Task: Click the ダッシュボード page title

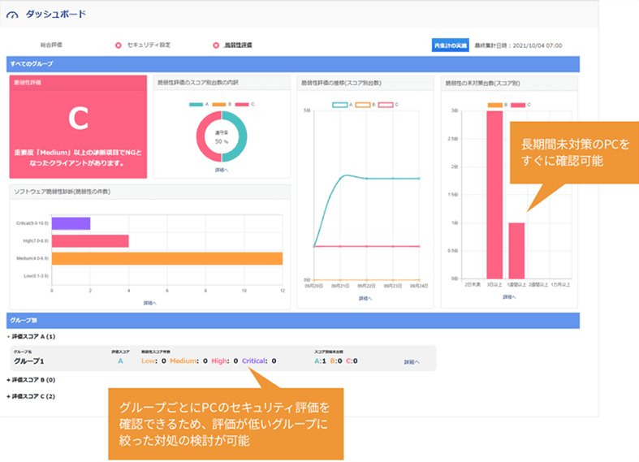Action: tap(56, 15)
